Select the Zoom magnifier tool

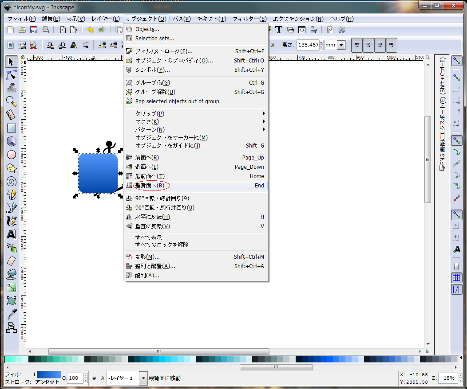pos(12,101)
